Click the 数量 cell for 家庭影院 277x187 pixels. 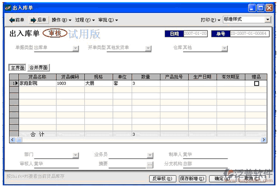(145, 84)
